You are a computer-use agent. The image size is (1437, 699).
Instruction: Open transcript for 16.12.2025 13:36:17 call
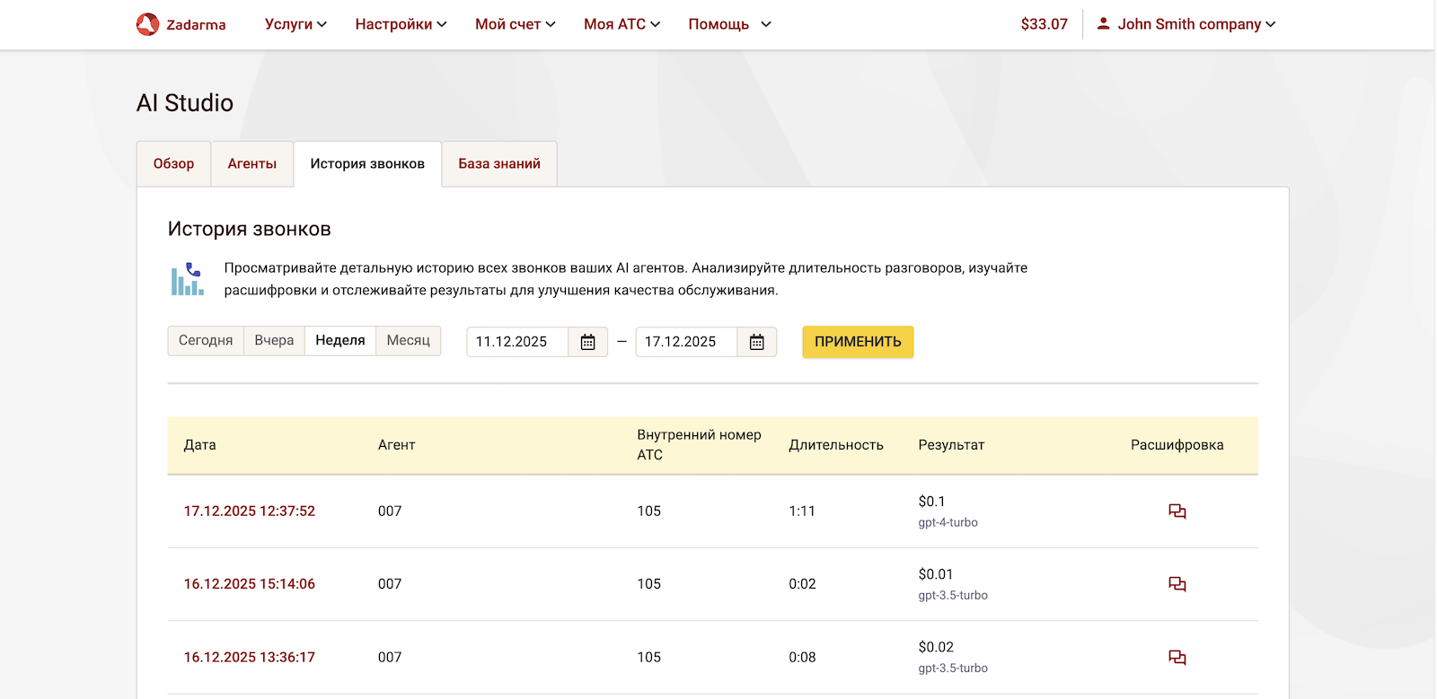coord(1177,658)
